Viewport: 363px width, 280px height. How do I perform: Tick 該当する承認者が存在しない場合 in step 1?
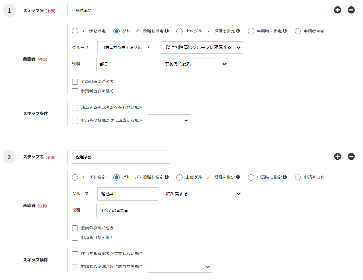pos(75,108)
